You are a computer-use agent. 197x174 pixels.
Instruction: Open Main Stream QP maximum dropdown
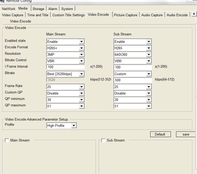pos(65,106)
